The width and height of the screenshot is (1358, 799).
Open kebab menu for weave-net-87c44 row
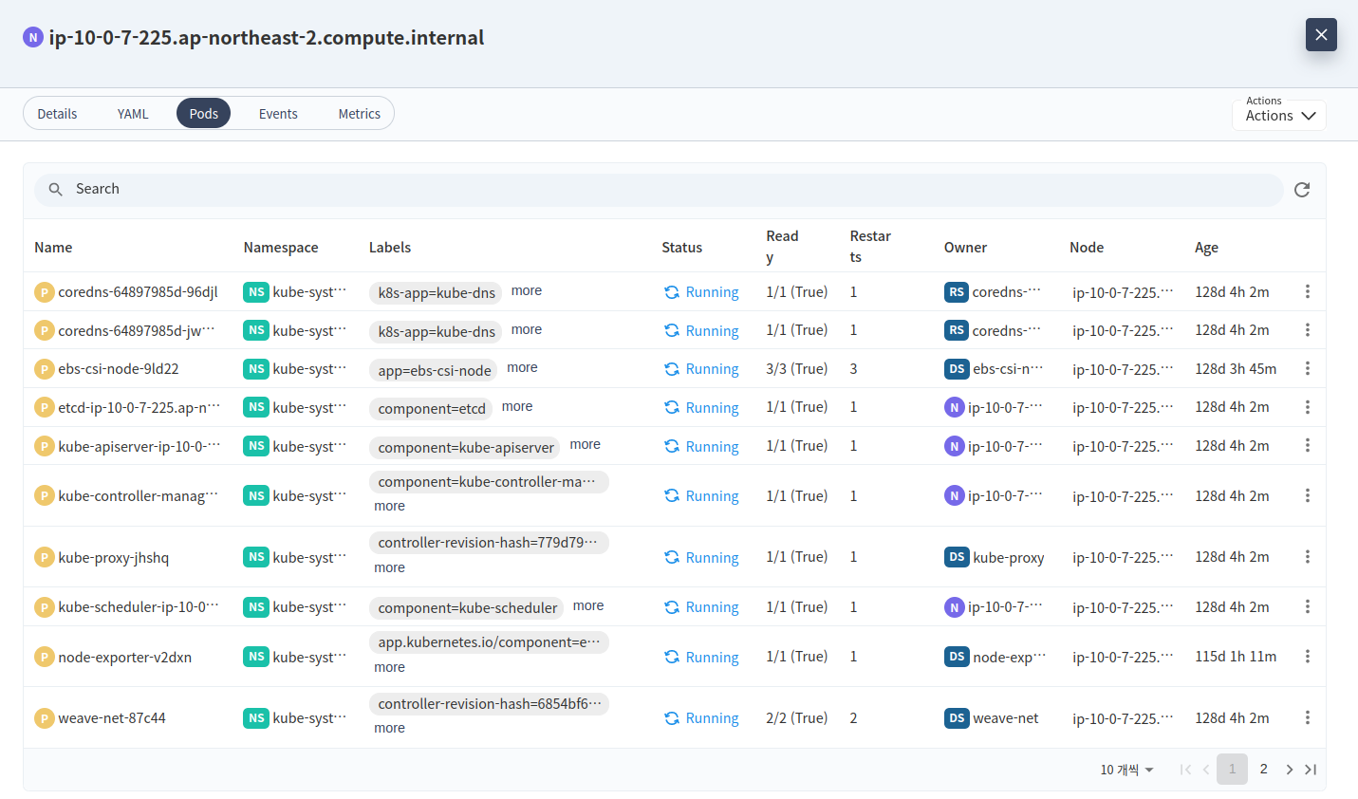[1308, 718]
